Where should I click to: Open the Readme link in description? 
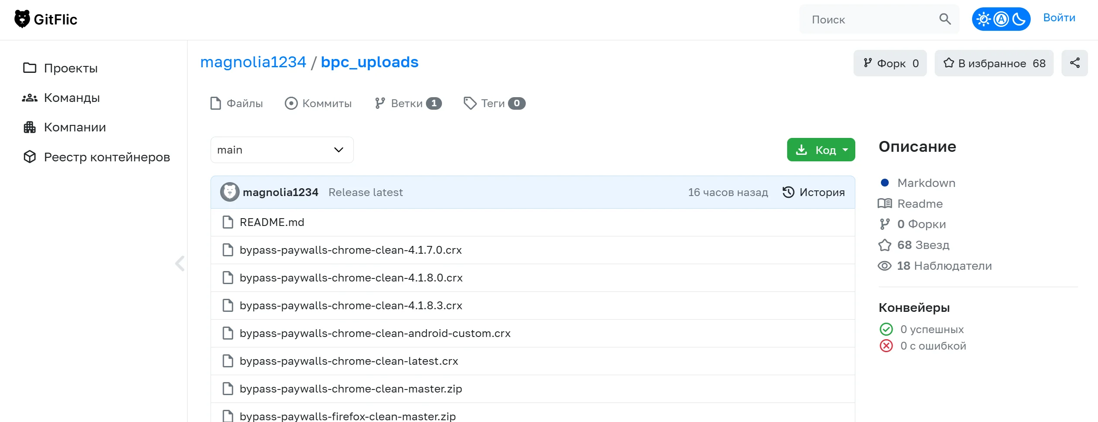(x=920, y=203)
